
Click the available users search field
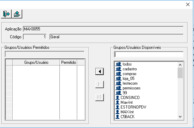pyautogui.click(x=149, y=55)
